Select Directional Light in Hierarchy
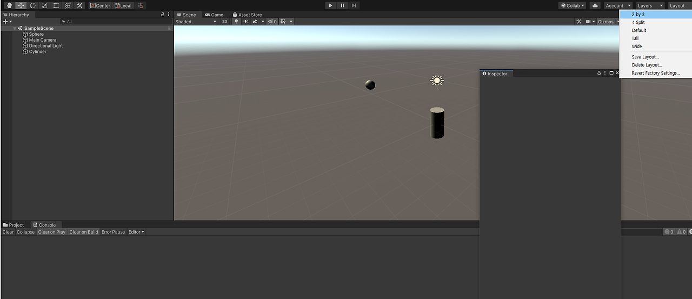 (45, 46)
